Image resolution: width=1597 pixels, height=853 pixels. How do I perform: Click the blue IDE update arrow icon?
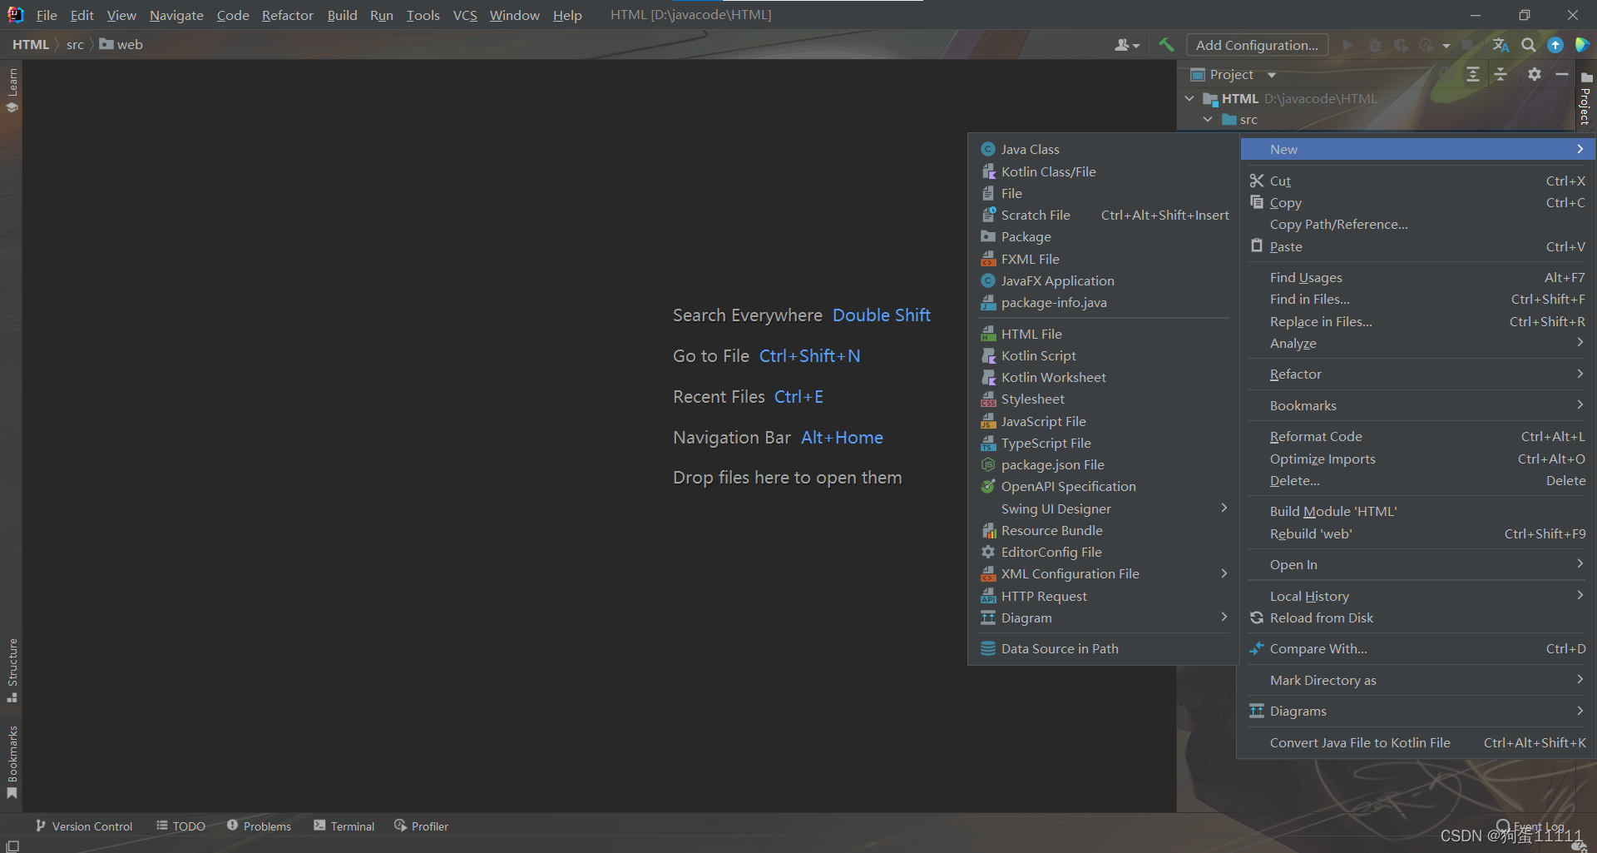(x=1555, y=45)
